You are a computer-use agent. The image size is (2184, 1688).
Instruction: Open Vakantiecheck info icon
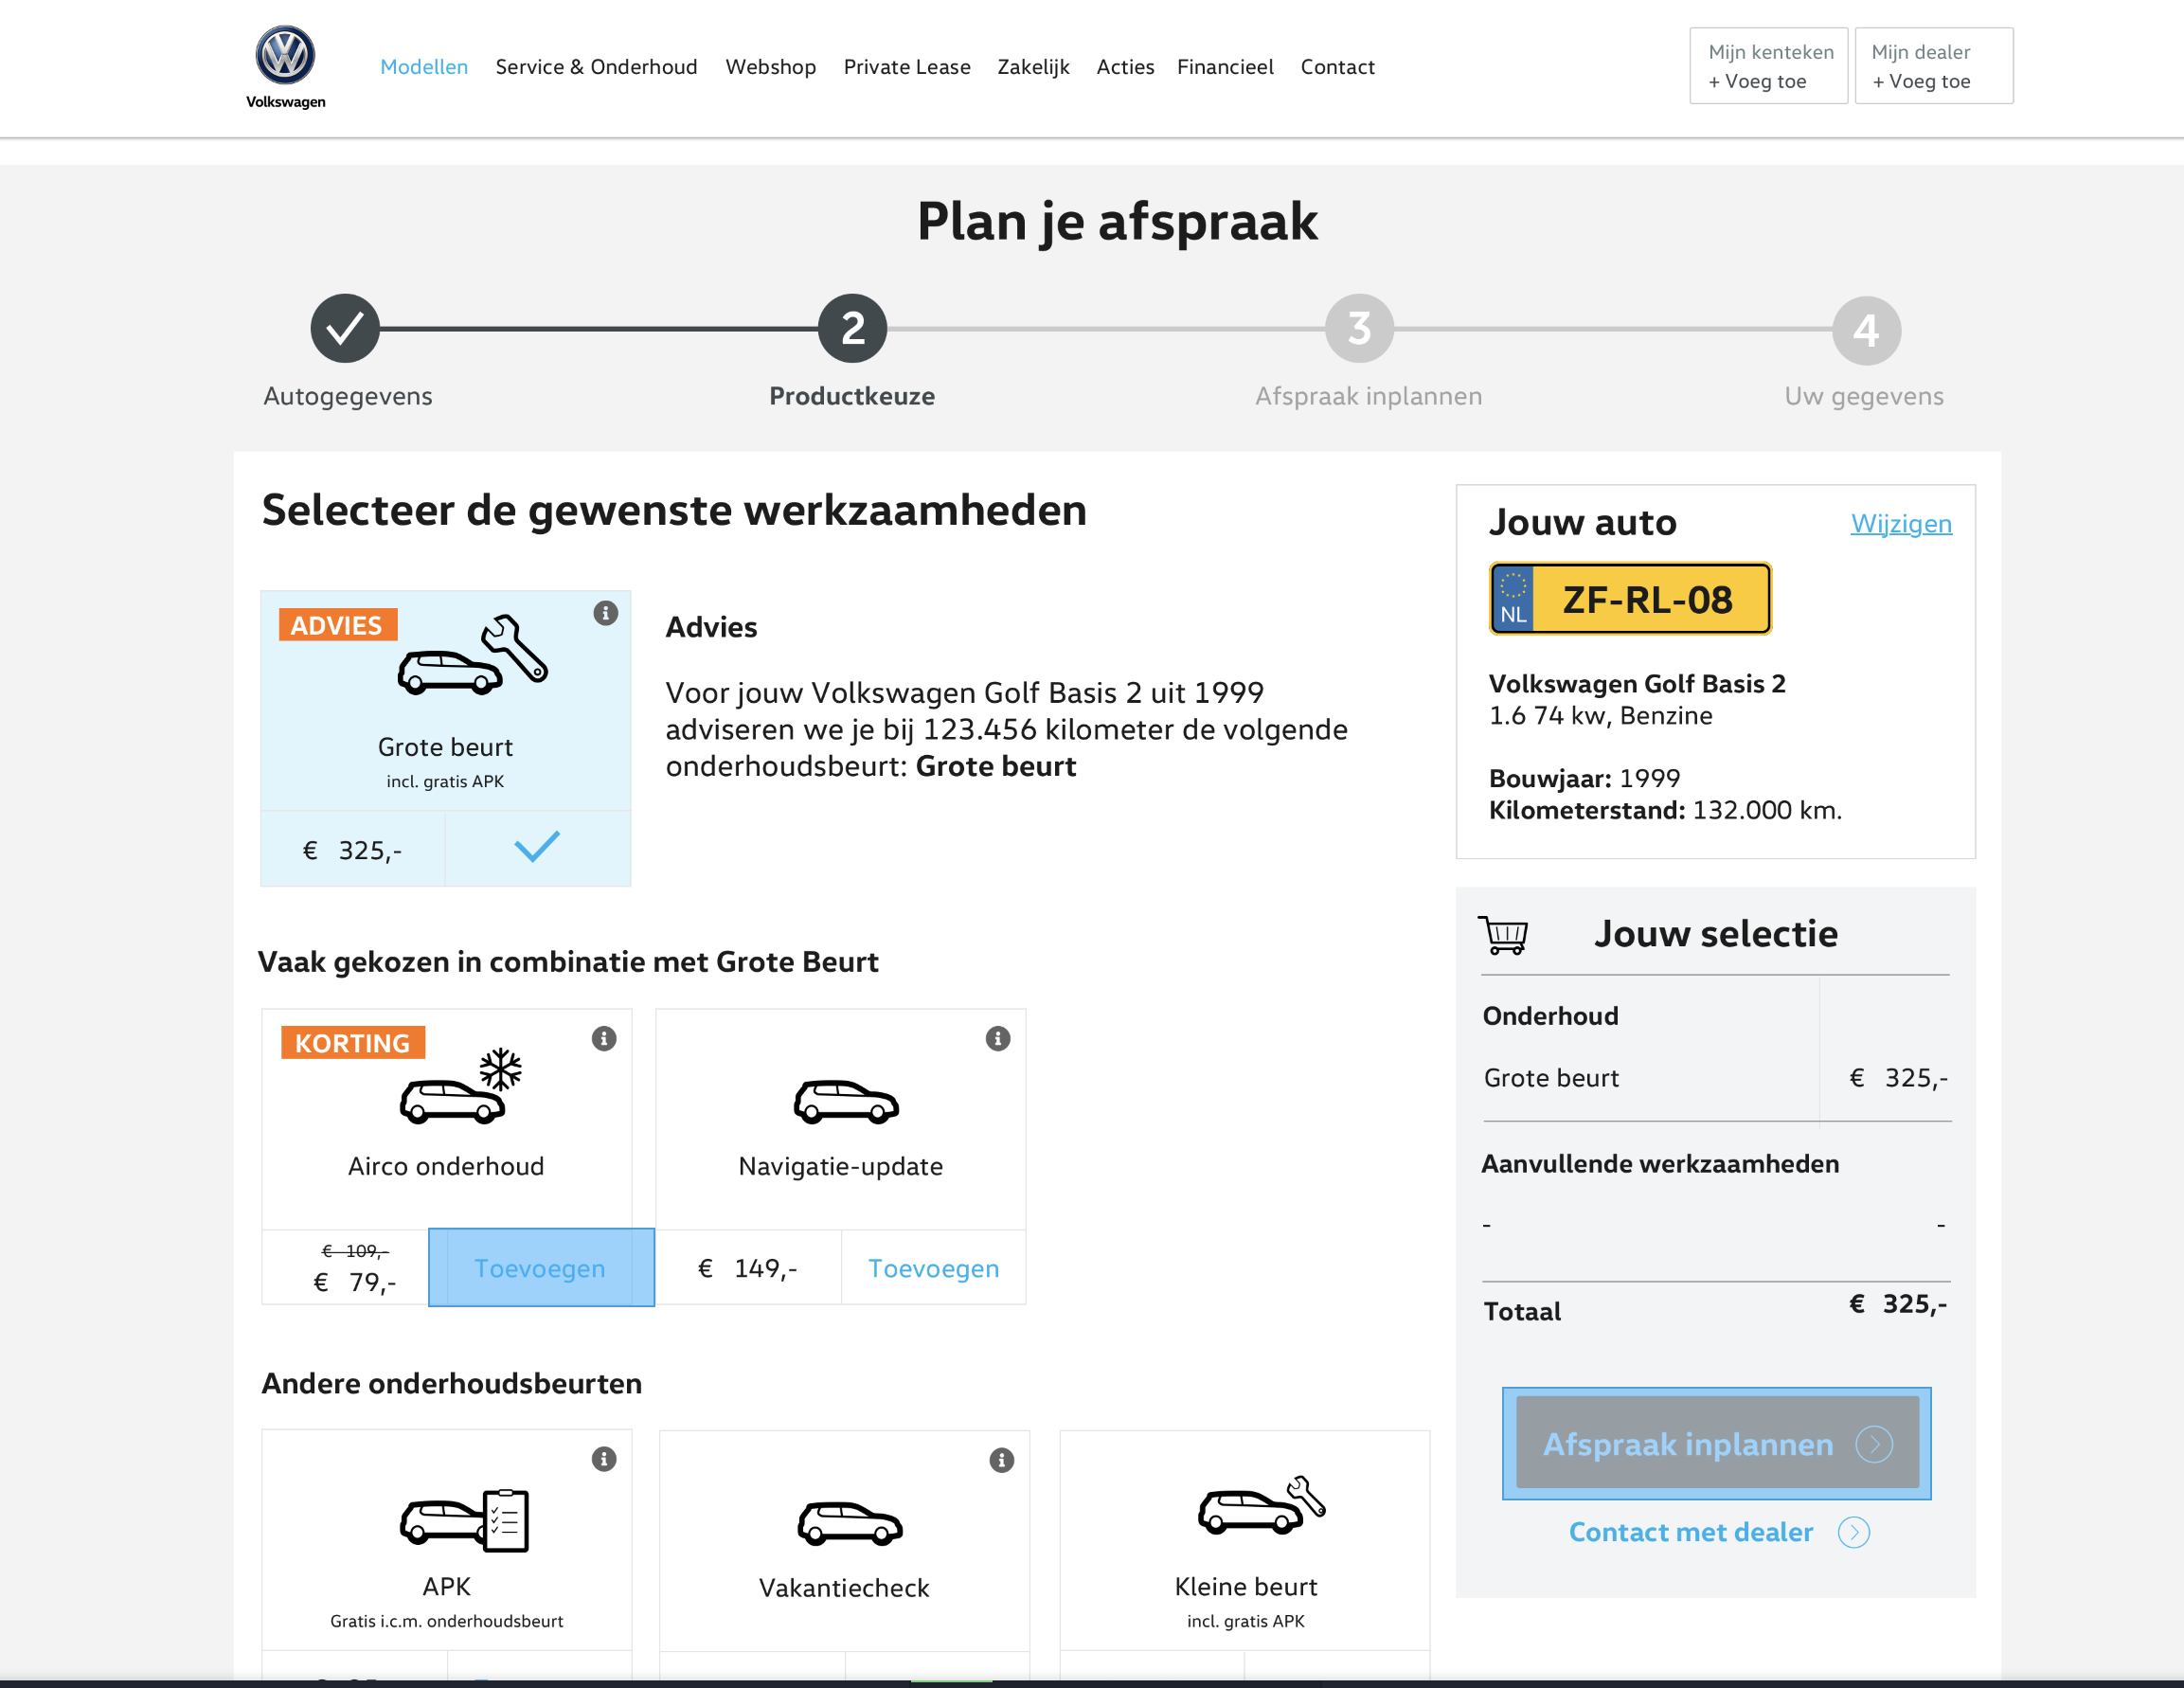pos(1001,1460)
